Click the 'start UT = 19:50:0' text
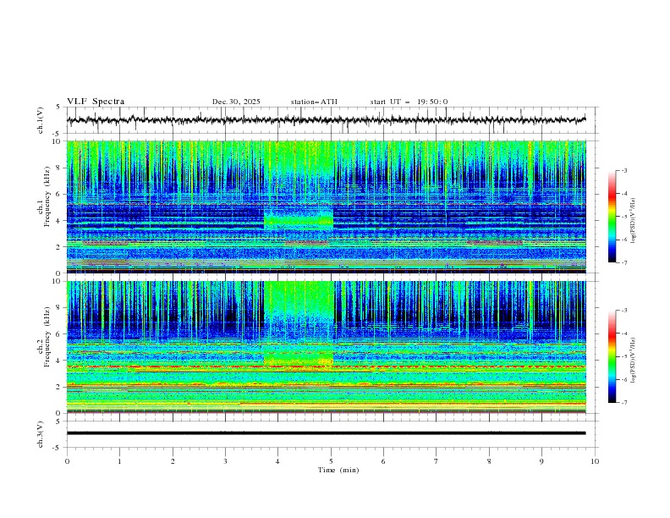The image size is (670, 518). [x=409, y=102]
